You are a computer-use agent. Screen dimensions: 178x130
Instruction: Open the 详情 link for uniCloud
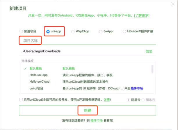point(107,100)
